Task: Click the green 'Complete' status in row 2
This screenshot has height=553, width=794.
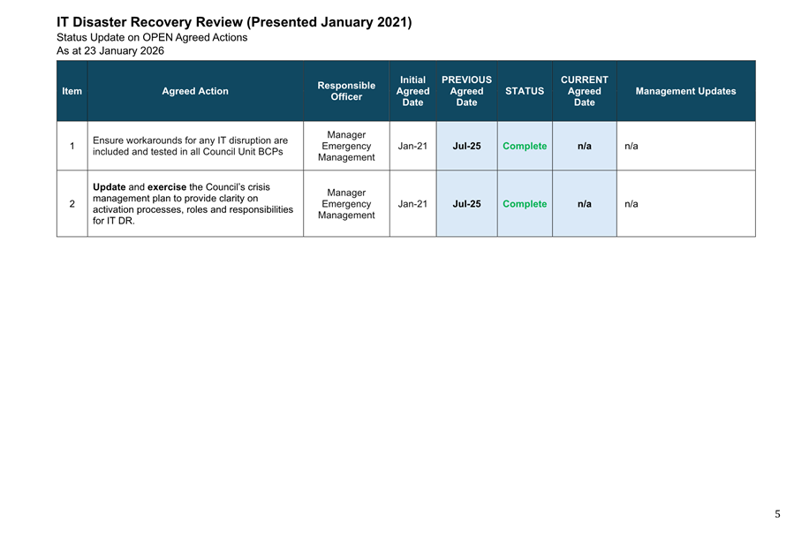Action: [x=525, y=204]
